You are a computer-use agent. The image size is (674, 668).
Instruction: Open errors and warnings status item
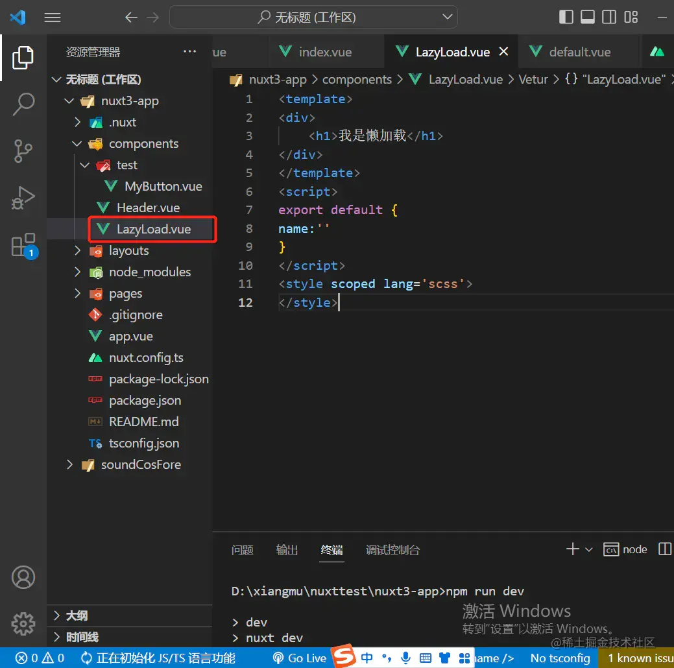(x=40, y=658)
